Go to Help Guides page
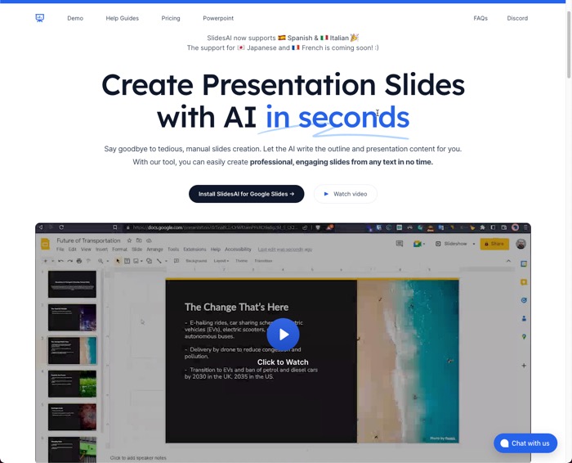This screenshot has width=572, height=463. point(123,18)
